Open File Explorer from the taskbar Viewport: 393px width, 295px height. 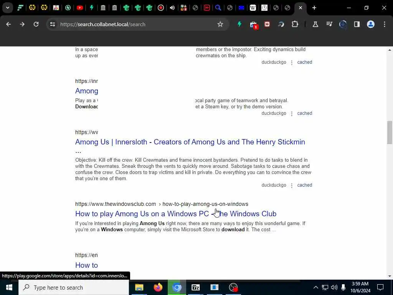pos(139,287)
